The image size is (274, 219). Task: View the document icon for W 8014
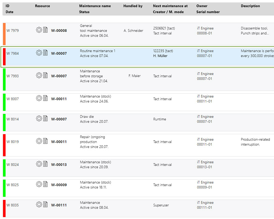pyautogui.click(x=45, y=119)
